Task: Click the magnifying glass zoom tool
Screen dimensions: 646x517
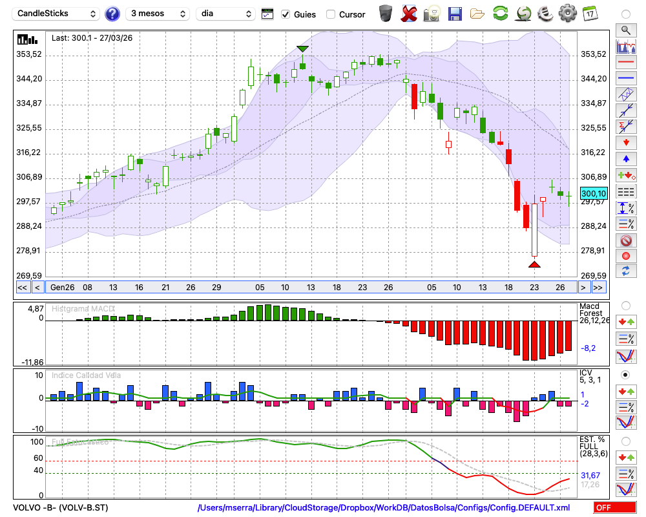Action: coord(625,30)
